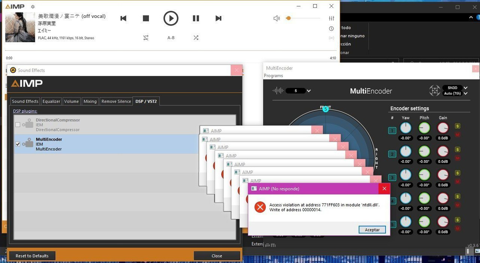Screen dimensions: 480x263
Task: Open MultiEncoder Programs menu
Action: click(x=273, y=76)
